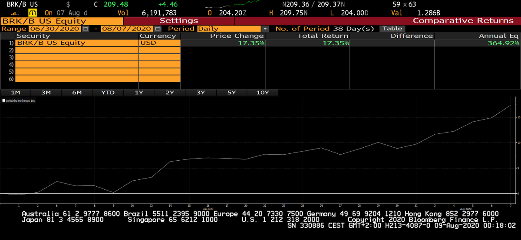Screen dimensions: 521x240
Task: Click the 364.92% Annual Eq value
Action: tap(503, 43)
